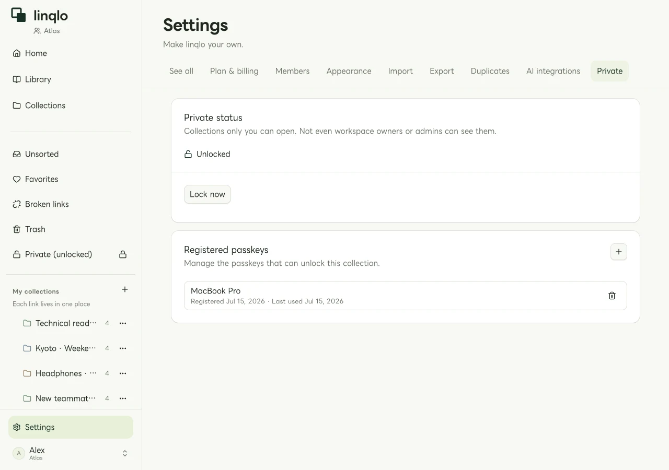Click the My collections heading
Screen dimensions: 669x470
(x=36, y=291)
